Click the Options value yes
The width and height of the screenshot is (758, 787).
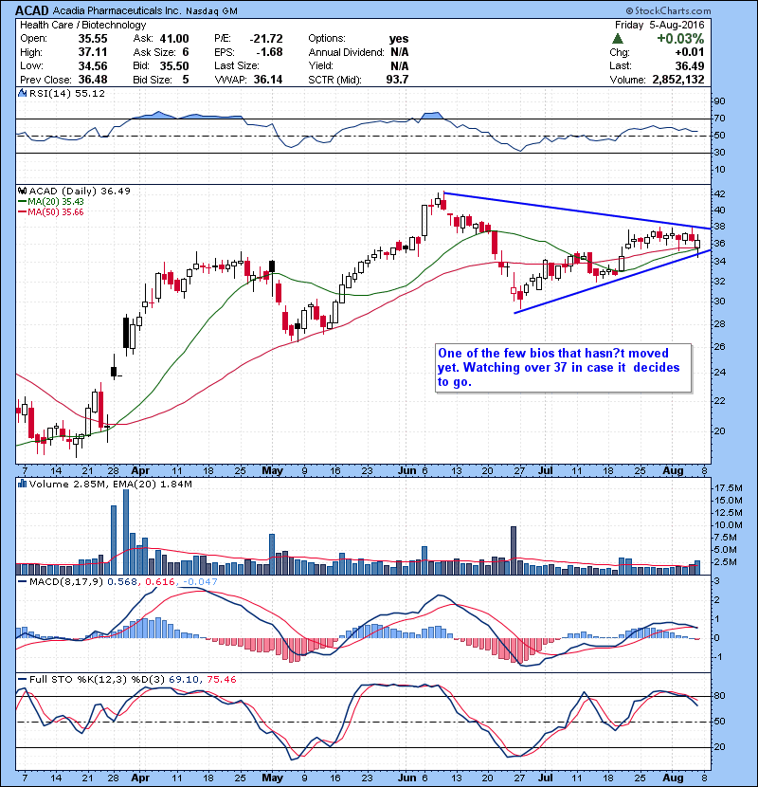[x=399, y=39]
